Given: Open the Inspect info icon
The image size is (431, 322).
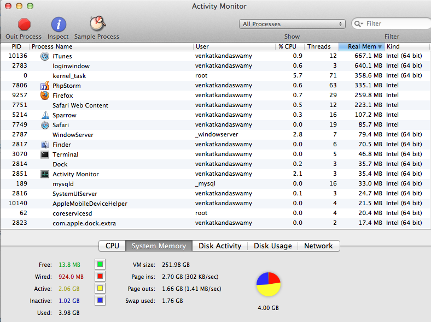Looking at the screenshot, I should (x=59, y=25).
